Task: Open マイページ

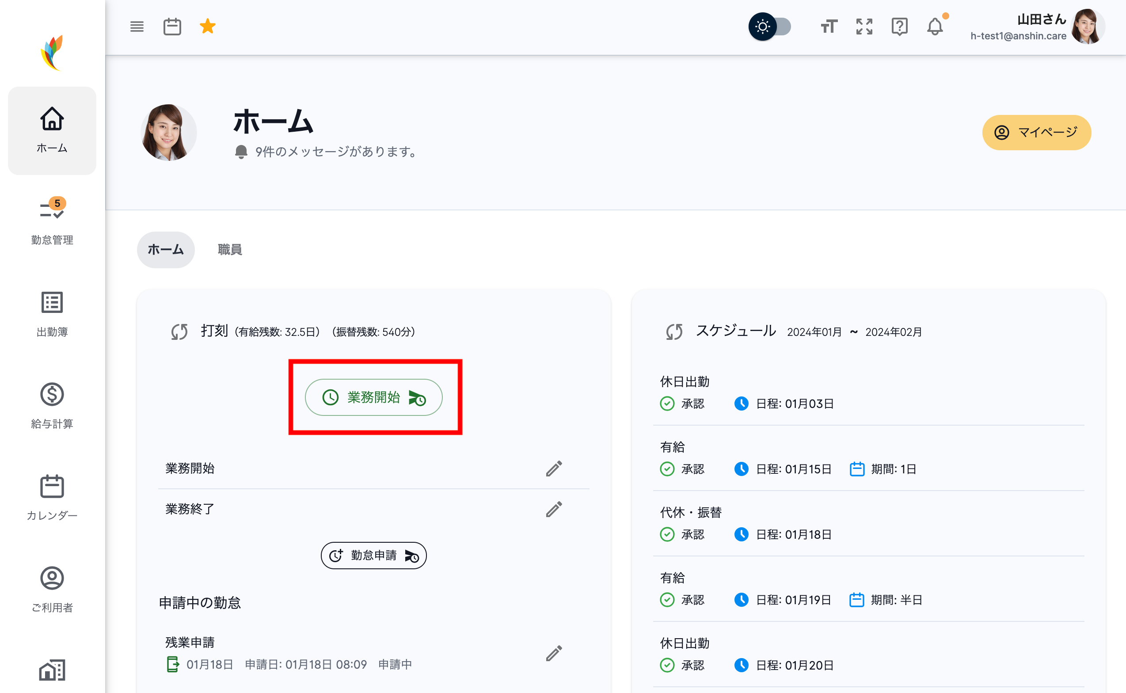Action: 1036,133
